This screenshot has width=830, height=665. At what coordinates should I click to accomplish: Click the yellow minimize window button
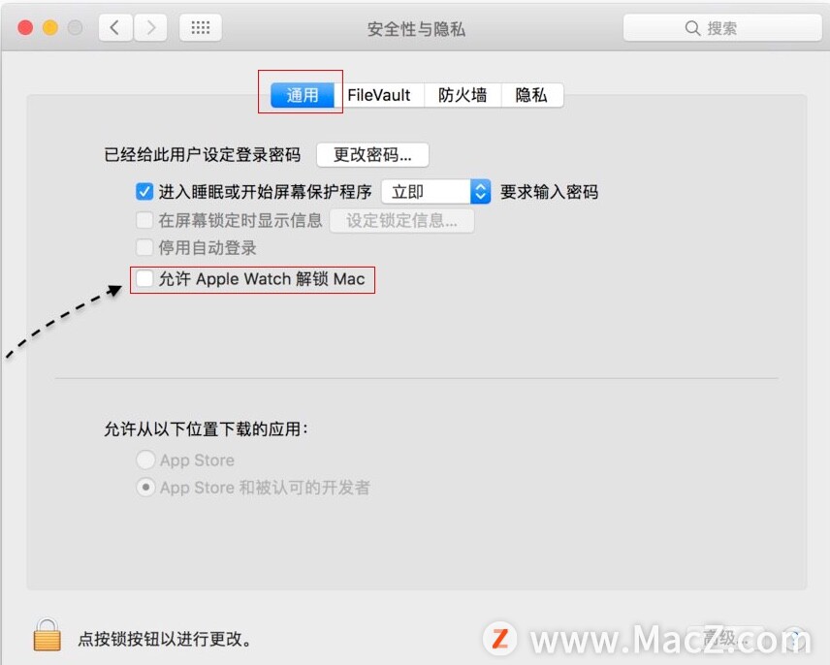coord(50,27)
